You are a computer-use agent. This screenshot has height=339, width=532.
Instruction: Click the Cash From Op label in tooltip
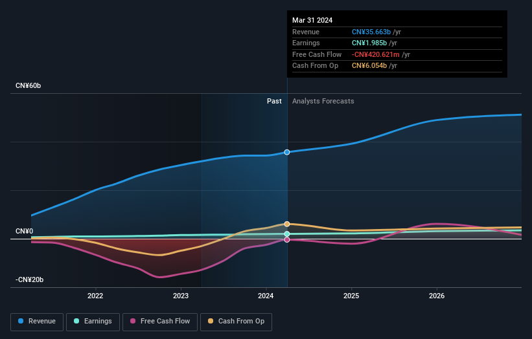(315, 66)
